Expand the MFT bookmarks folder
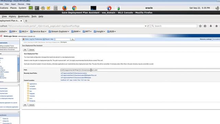The height and width of the screenshot is (124, 220). coord(87,31)
